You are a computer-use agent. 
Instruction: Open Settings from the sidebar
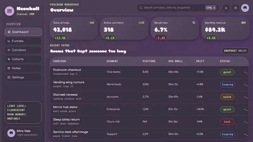click(x=23, y=77)
